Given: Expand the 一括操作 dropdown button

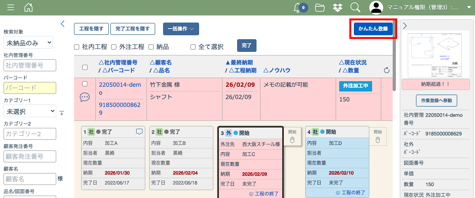Looking at the screenshot, I should [x=181, y=29].
